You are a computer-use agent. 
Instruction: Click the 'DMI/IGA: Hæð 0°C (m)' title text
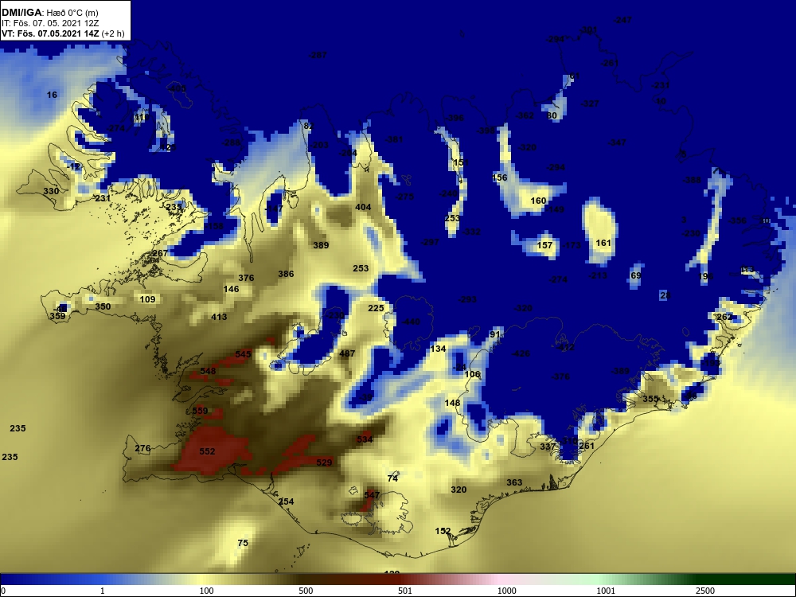49,13
